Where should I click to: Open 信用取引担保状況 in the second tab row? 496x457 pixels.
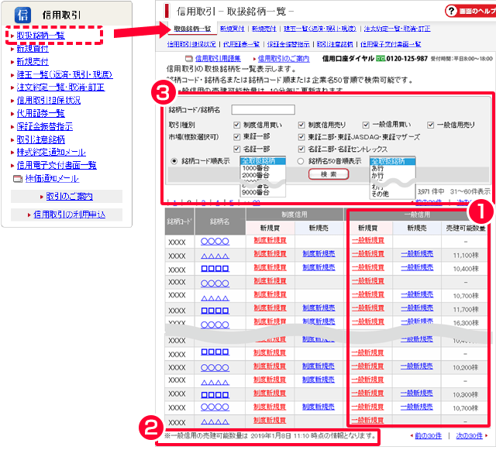pyautogui.click(x=191, y=44)
